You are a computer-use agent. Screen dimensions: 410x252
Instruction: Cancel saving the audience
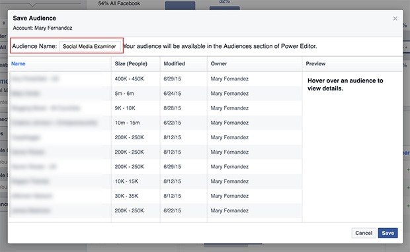[364, 233]
